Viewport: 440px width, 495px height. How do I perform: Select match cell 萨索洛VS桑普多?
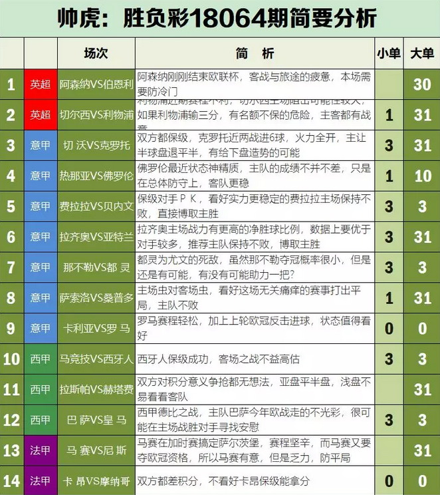pos(96,298)
